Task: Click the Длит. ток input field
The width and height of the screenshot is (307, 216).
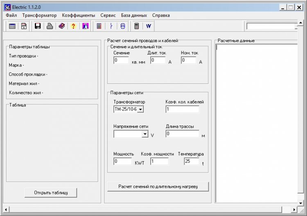Action: [x=158, y=60]
